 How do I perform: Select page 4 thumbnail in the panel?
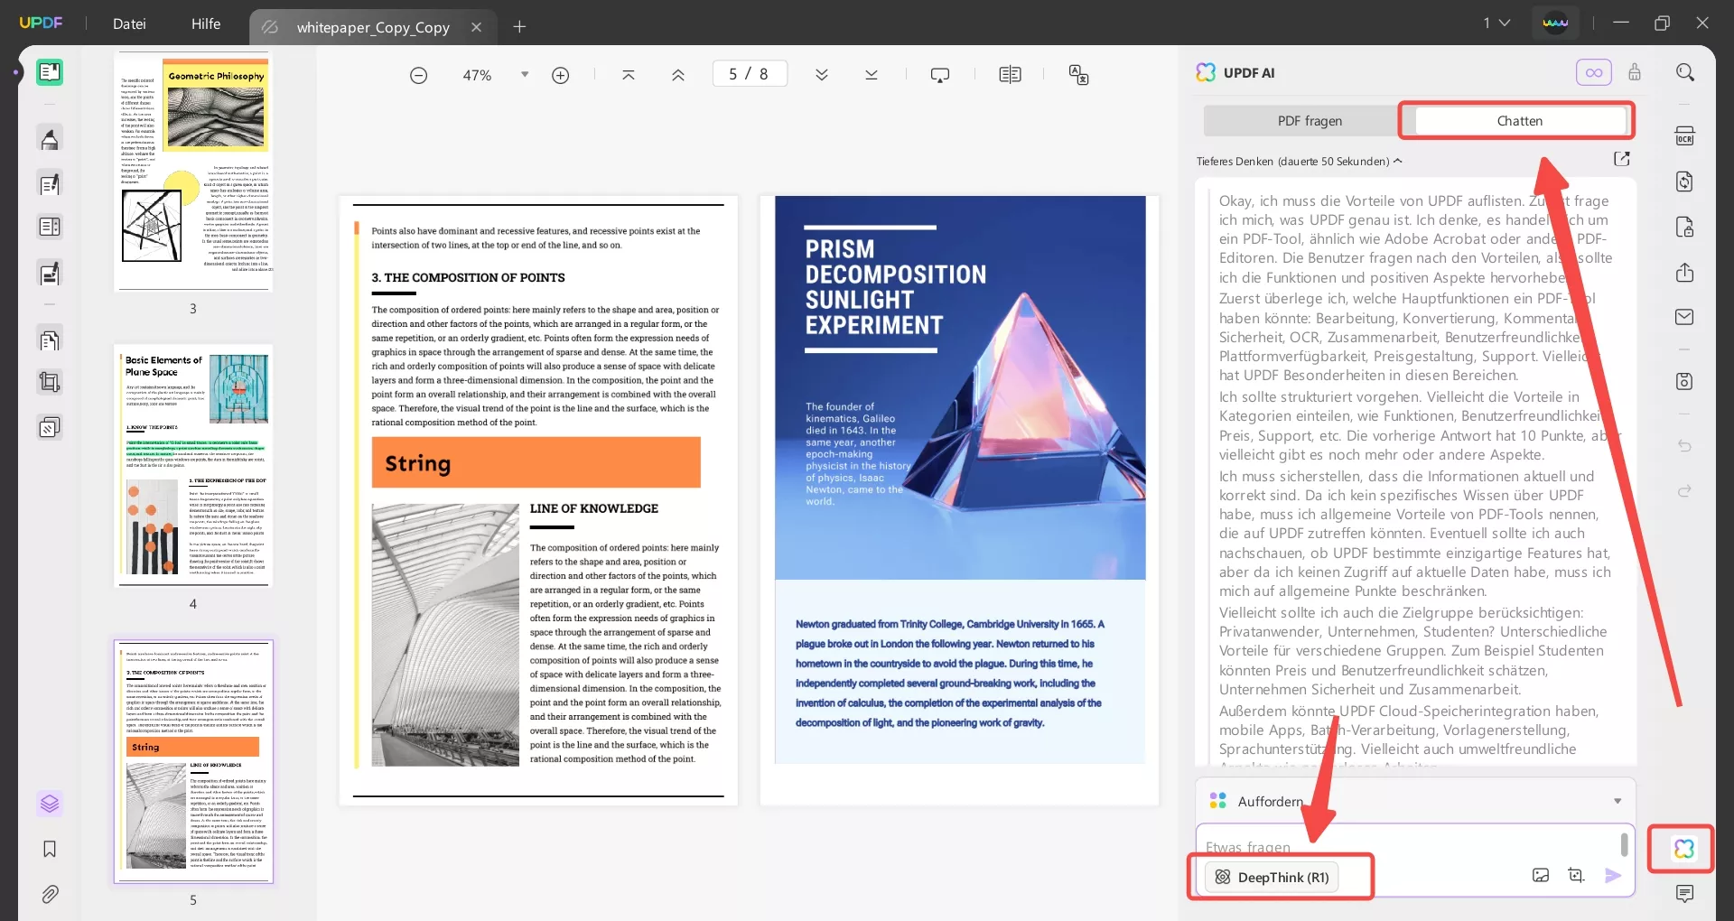click(192, 467)
